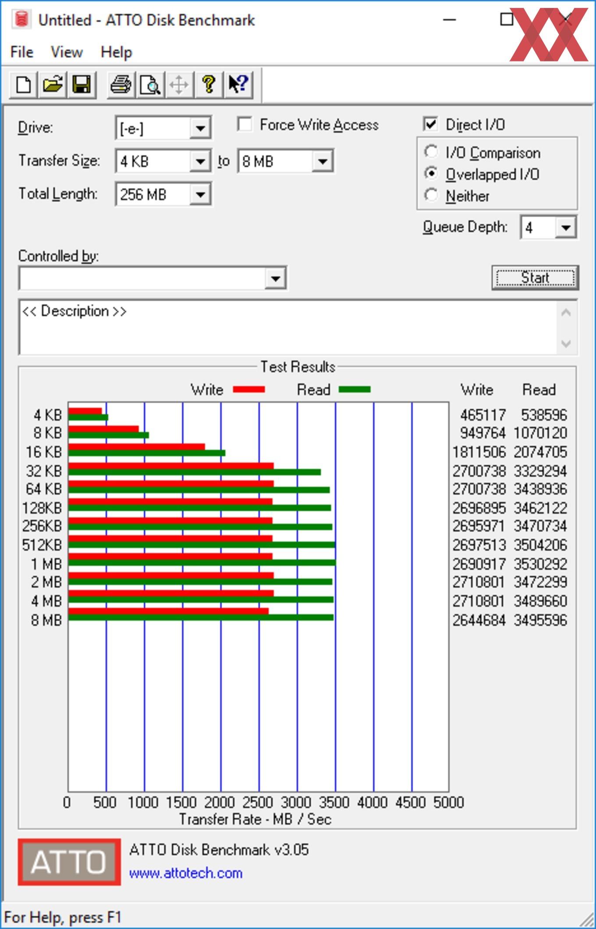Click the Description scroll up arrow
The image size is (596, 929).
(566, 313)
